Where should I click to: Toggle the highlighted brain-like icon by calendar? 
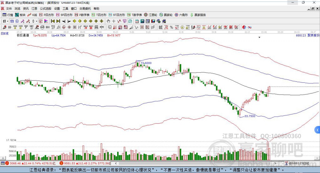(x=130, y=21)
